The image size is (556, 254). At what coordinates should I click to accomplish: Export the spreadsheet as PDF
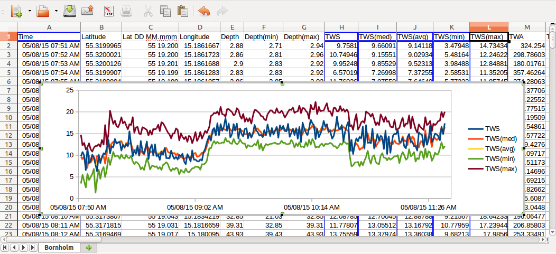pos(109,10)
